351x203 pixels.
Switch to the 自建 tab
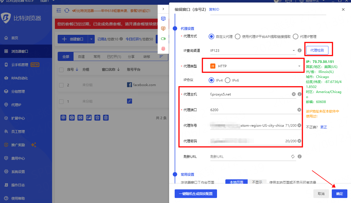point(81,57)
